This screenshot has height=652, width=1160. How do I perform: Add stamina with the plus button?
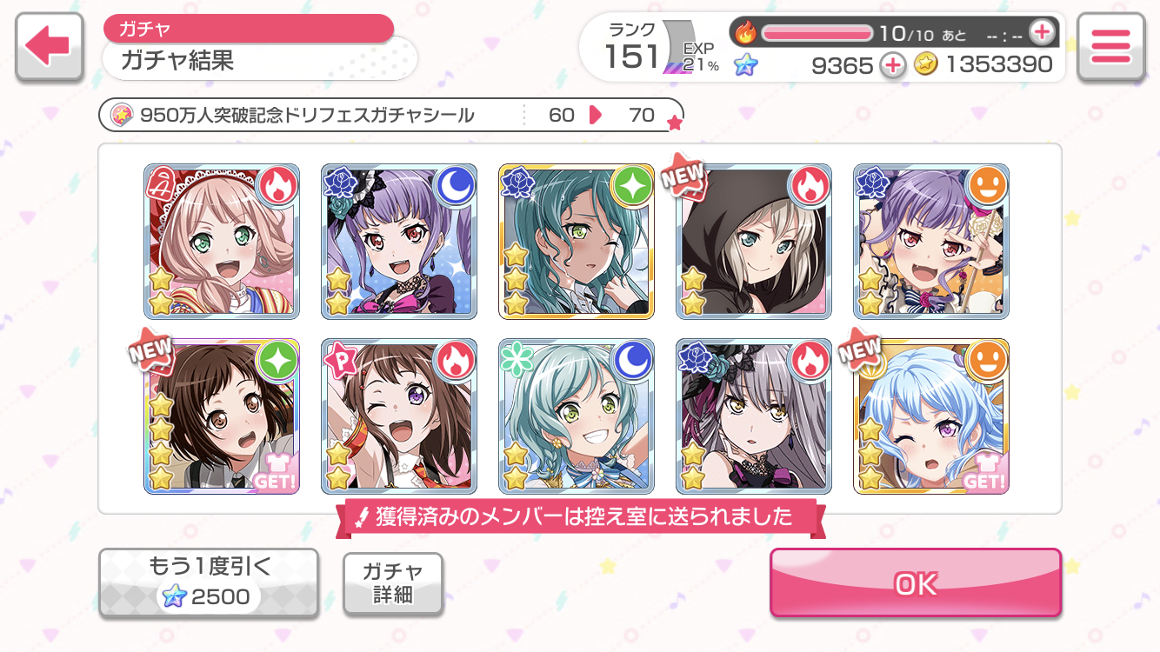pyautogui.click(x=1041, y=33)
